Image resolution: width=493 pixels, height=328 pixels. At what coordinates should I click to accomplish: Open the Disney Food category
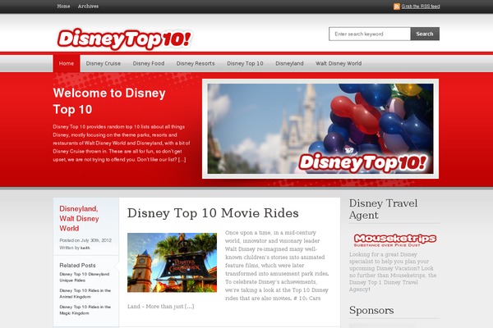(149, 63)
